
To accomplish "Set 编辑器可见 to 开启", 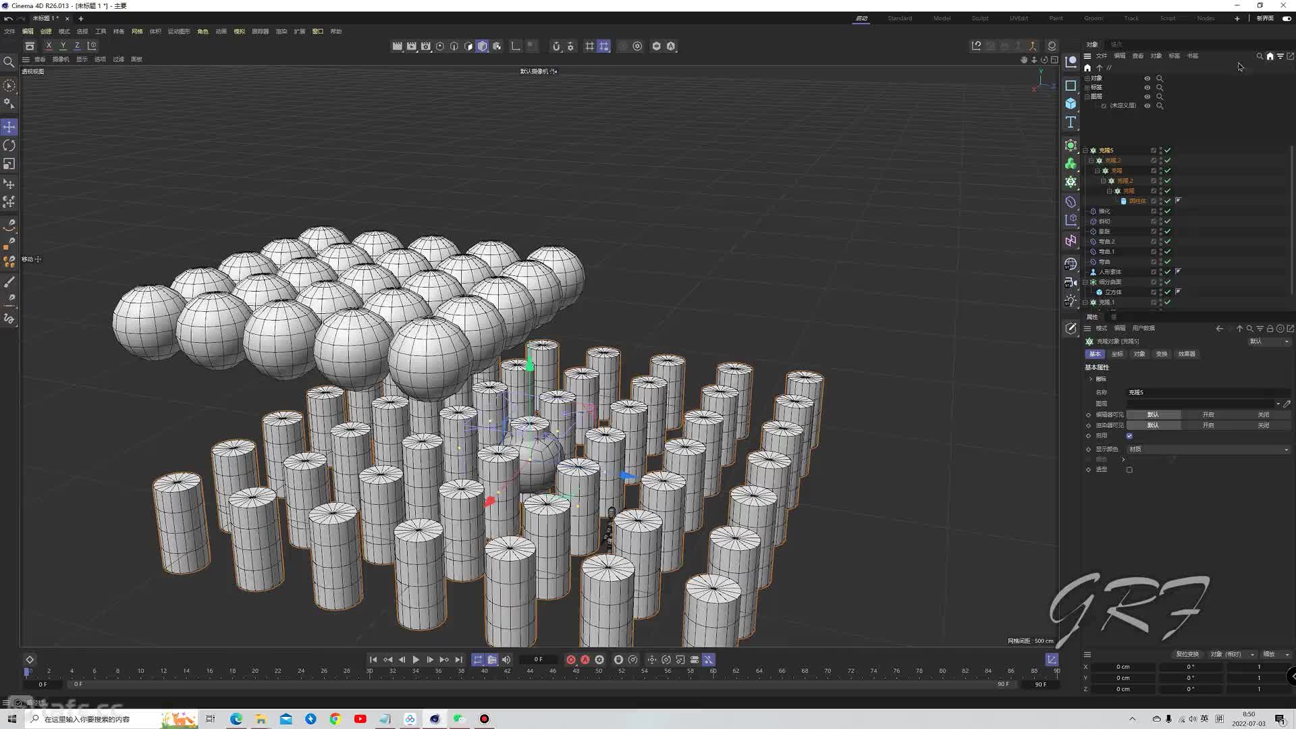I will tap(1208, 414).
